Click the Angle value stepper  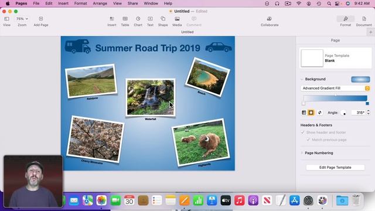click(369, 113)
